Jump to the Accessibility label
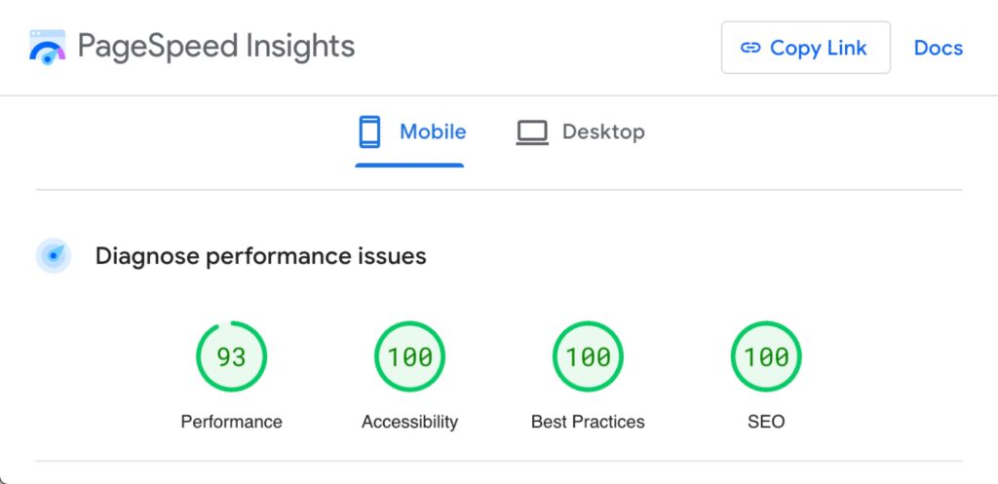 pyautogui.click(x=409, y=422)
